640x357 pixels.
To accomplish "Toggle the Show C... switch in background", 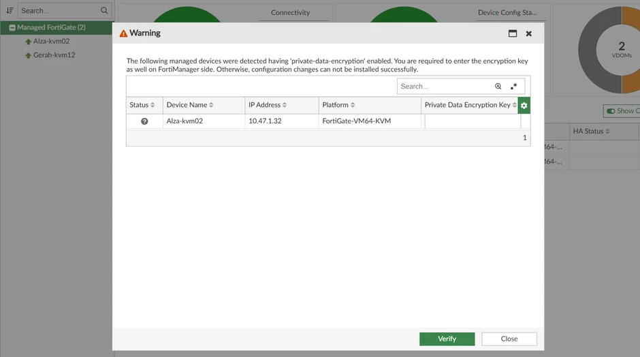I will point(622,111).
